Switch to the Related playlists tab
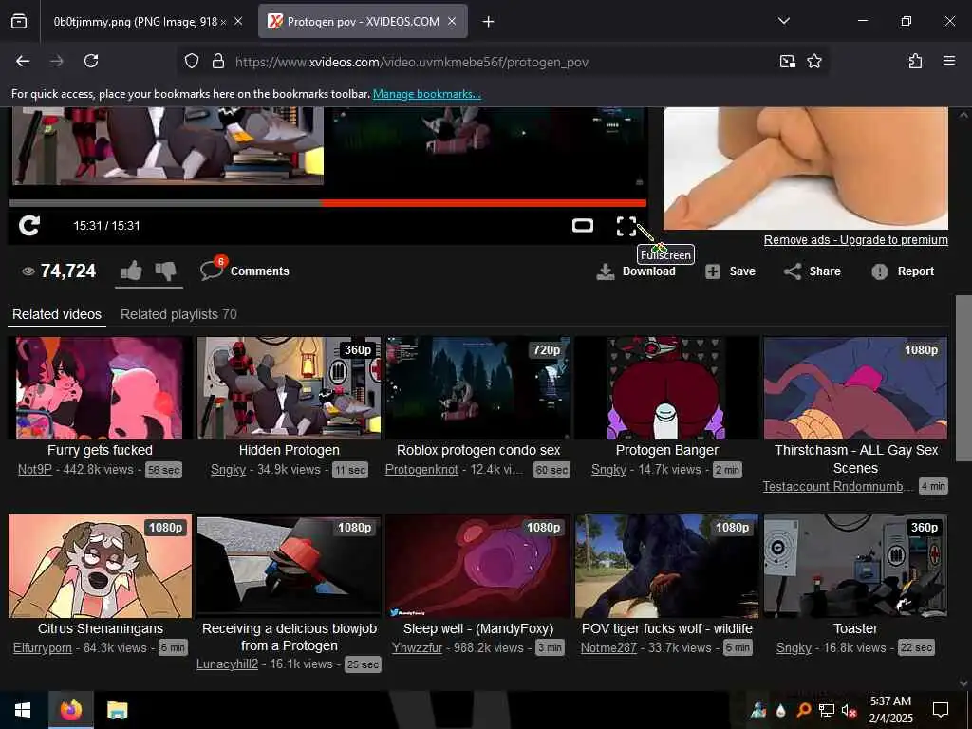The image size is (972, 729). pyautogui.click(x=178, y=314)
